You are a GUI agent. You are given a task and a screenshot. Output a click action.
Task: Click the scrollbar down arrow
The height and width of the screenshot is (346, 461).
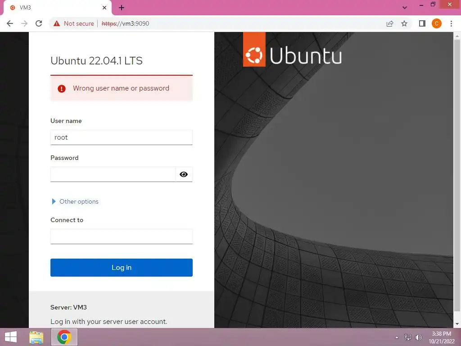point(457,324)
